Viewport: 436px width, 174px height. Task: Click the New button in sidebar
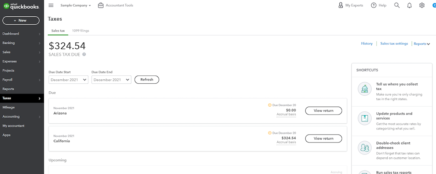pyautogui.click(x=21, y=20)
